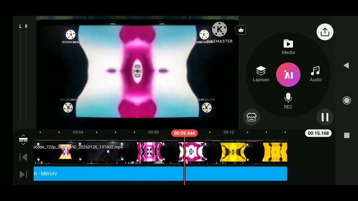Open the Lapisan layers menu

click(x=261, y=74)
